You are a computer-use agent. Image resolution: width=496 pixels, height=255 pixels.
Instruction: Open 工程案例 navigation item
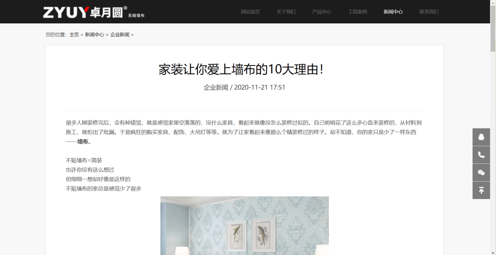pos(357,11)
